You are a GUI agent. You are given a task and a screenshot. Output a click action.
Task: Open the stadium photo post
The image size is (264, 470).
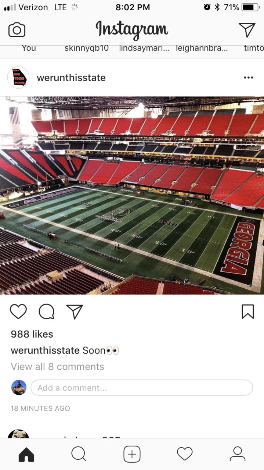click(132, 195)
